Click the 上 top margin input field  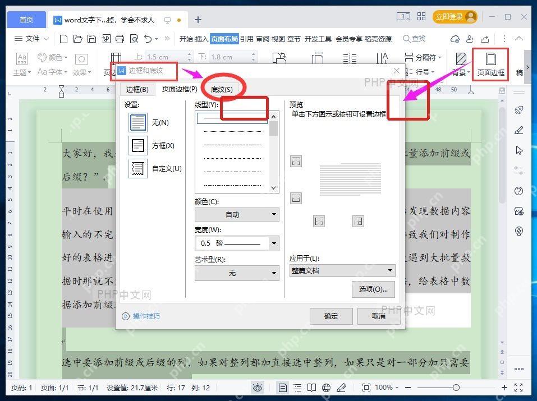pos(169,57)
